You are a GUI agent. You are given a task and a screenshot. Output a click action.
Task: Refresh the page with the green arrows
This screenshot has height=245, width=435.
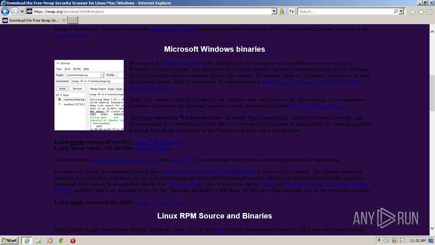(291, 12)
